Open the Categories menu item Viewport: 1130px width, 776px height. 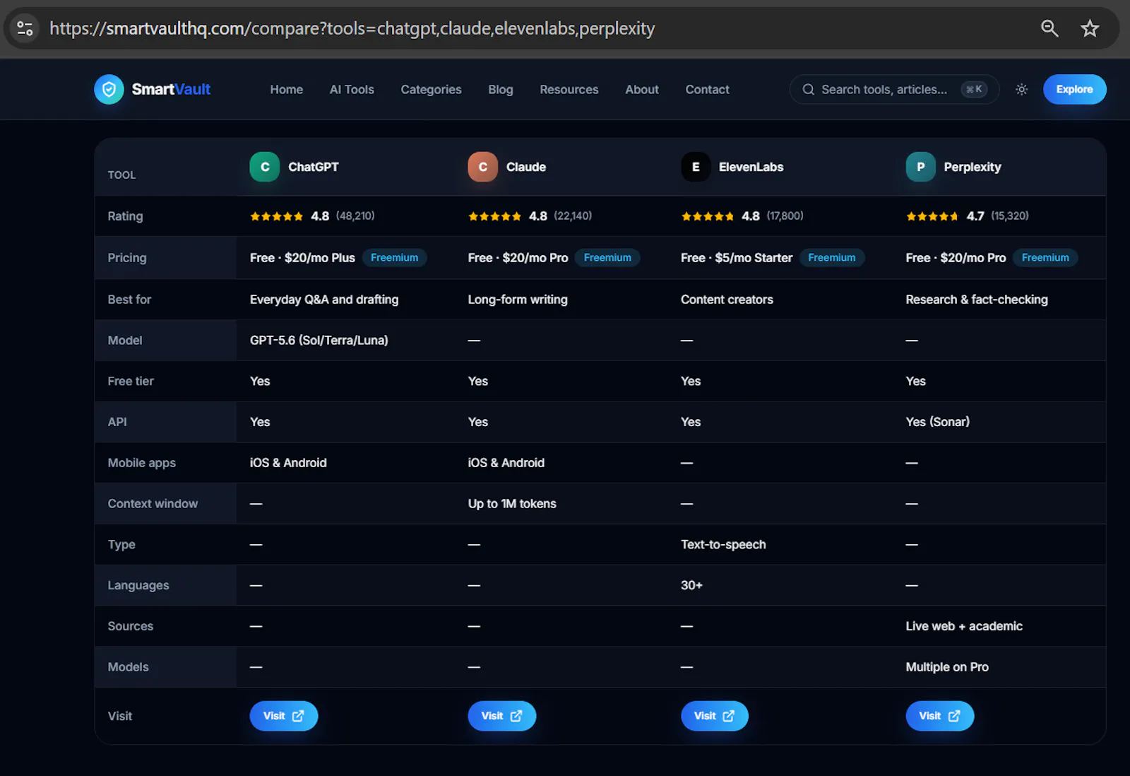tap(431, 90)
